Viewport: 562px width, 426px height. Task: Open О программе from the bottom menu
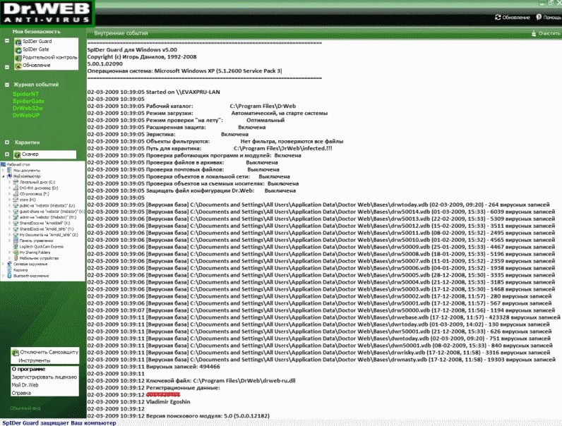pos(28,369)
